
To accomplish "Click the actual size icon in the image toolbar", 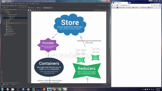I will pyautogui.click(x=37, y=10).
